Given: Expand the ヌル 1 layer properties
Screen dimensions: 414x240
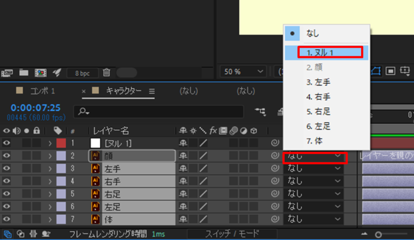Looking at the screenshot, I should coord(50,143).
